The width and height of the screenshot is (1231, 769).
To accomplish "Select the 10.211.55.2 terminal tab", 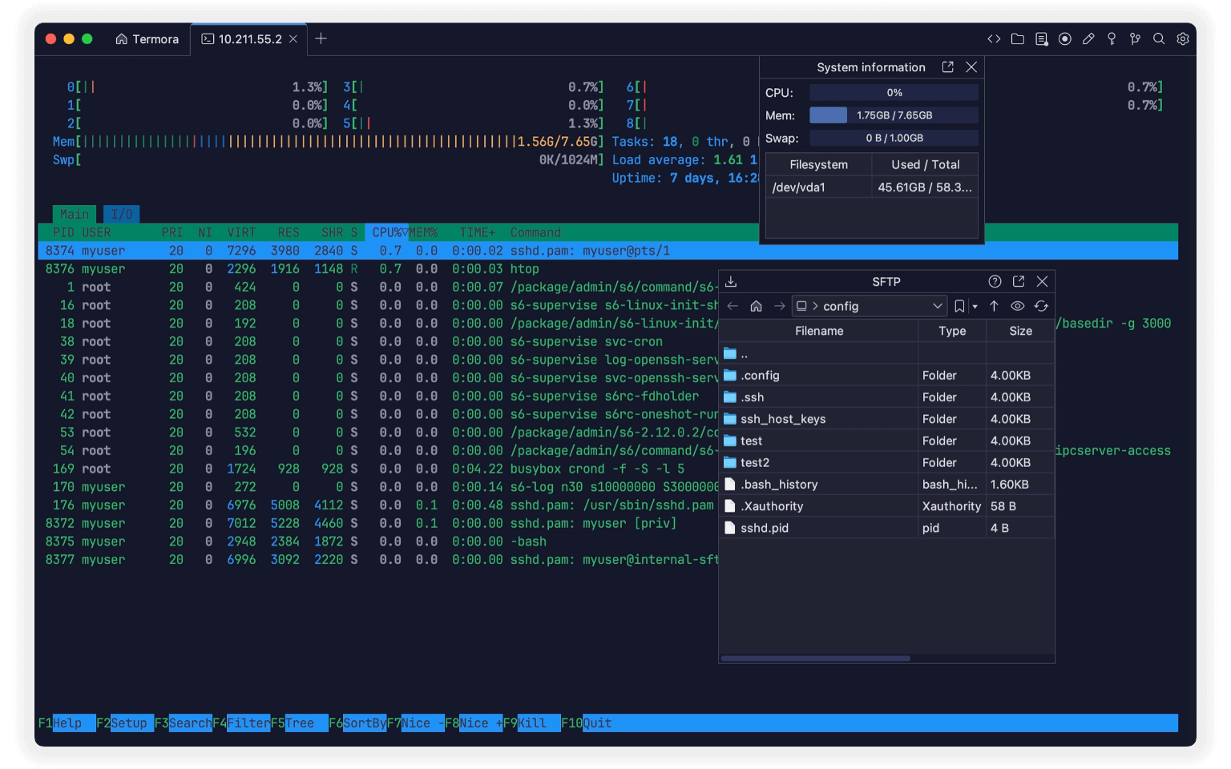I will (x=248, y=38).
